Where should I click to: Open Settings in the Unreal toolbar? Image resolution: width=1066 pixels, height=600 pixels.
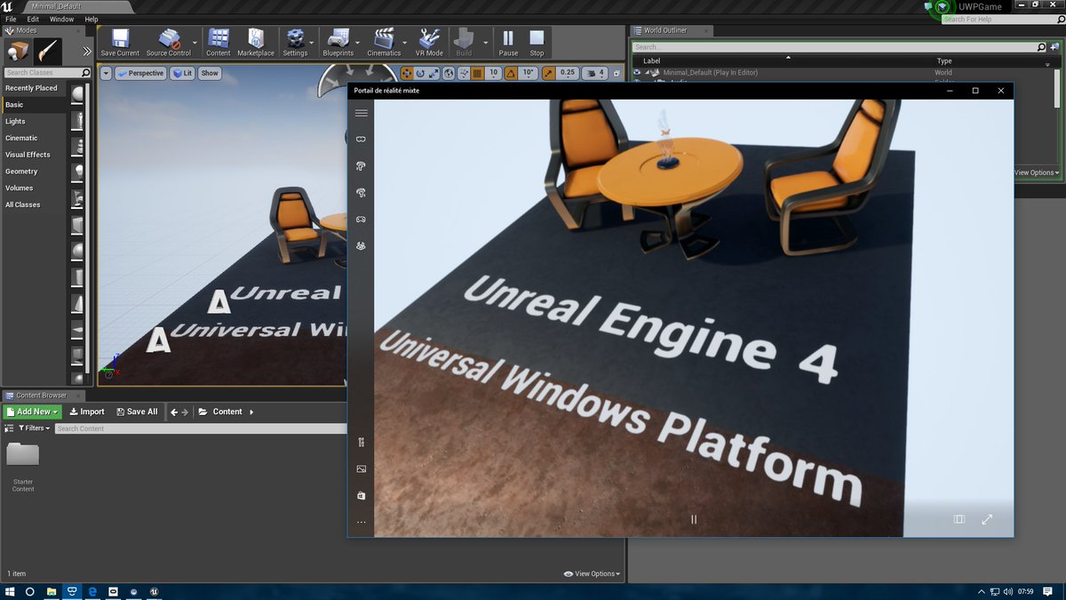[x=295, y=43]
